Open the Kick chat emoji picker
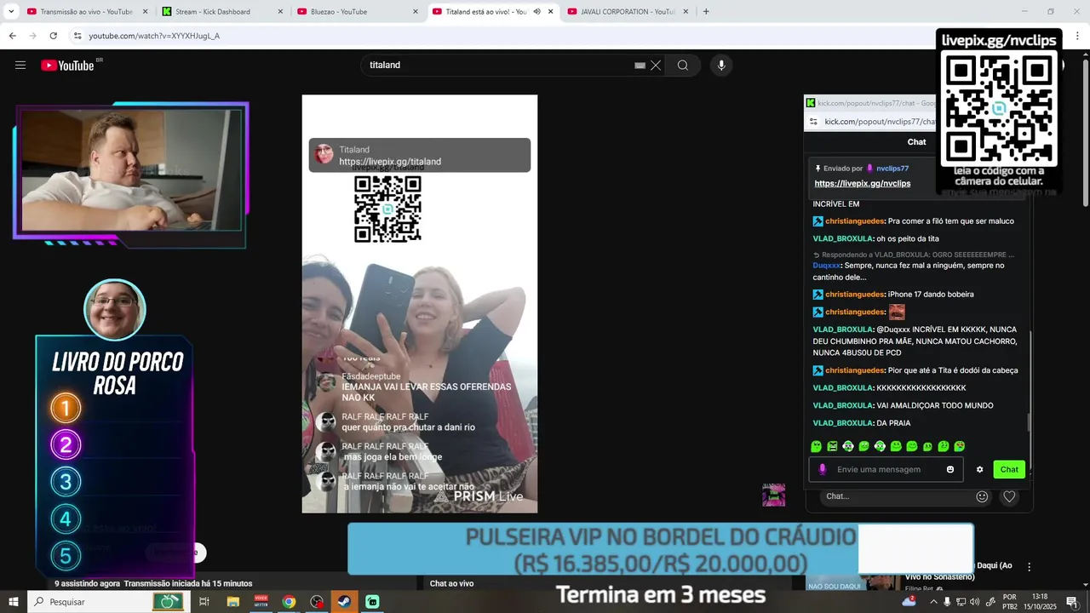 click(x=950, y=469)
